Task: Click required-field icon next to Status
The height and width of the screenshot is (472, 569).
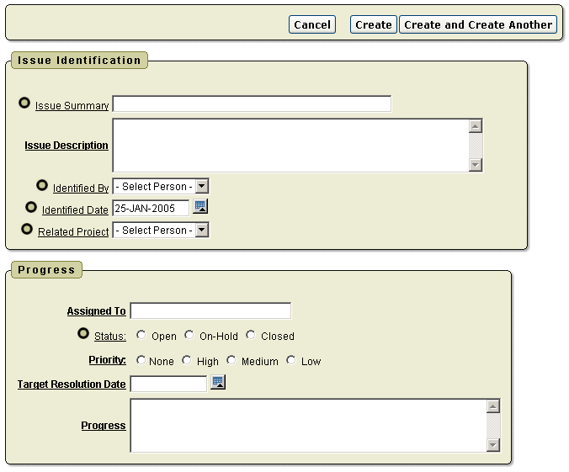Action: click(x=83, y=333)
